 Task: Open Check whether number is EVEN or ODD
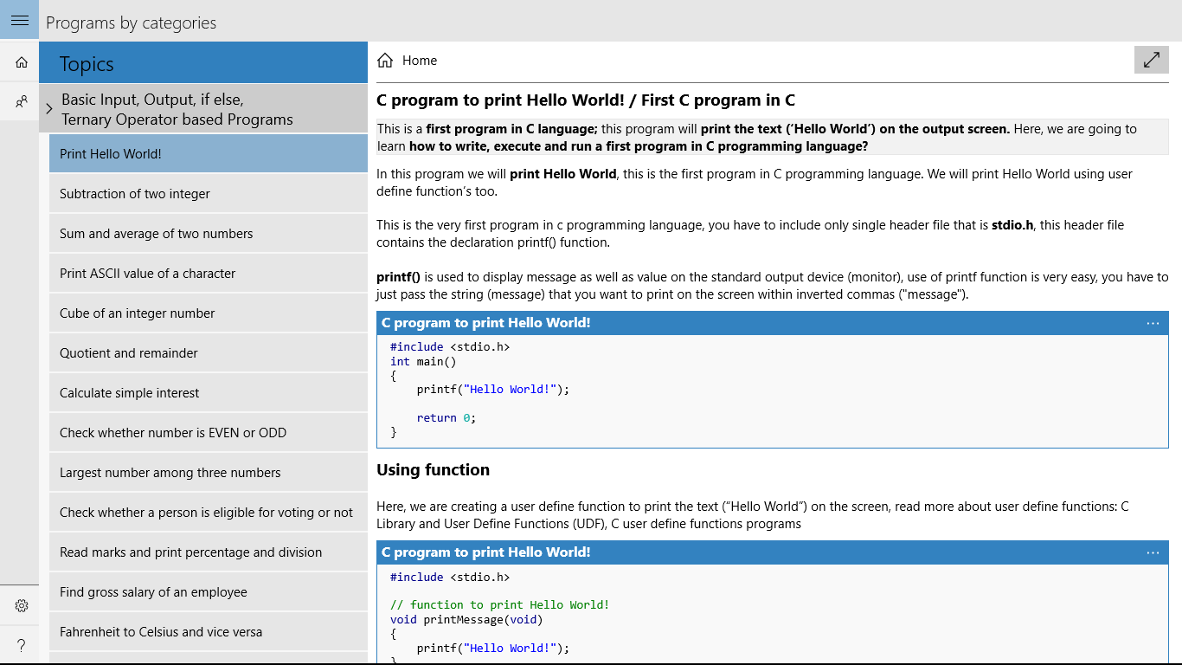click(x=208, y=433)
